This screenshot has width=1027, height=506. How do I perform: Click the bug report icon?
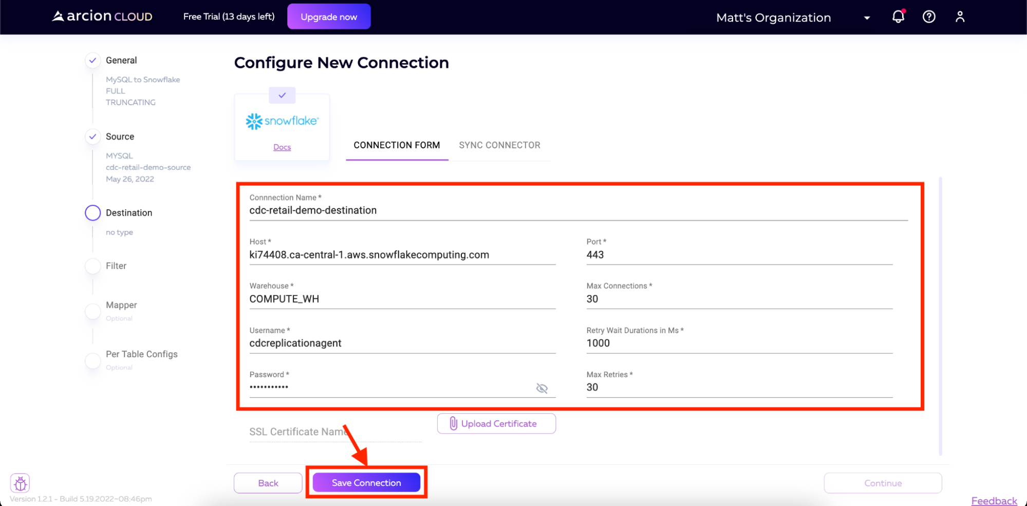point(20,483)
